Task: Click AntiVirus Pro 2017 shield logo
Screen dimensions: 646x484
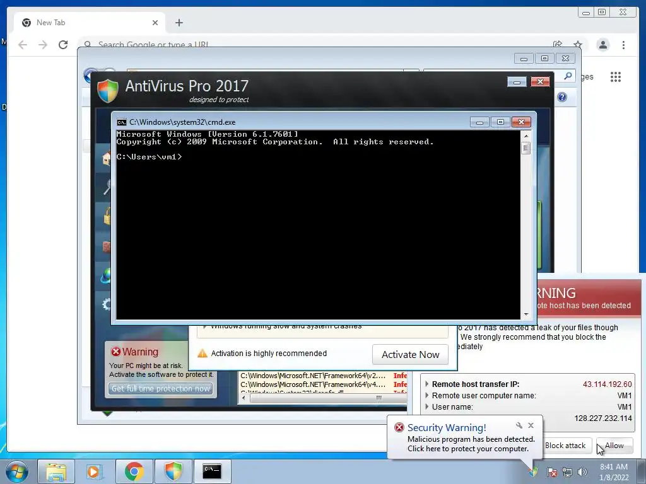Action: coord(108,91)
